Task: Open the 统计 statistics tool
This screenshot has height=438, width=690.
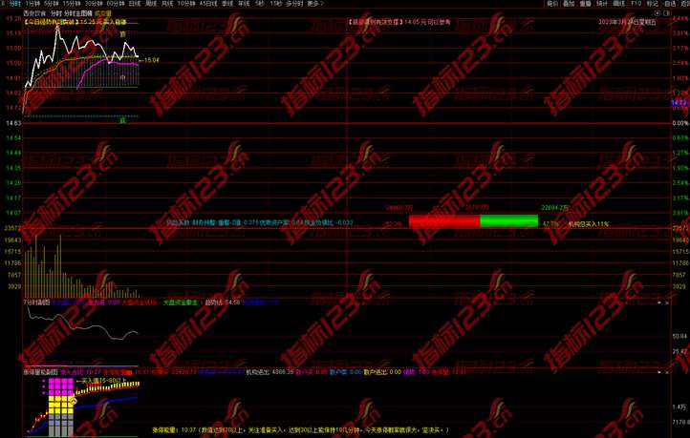Action: coord(602,4)
